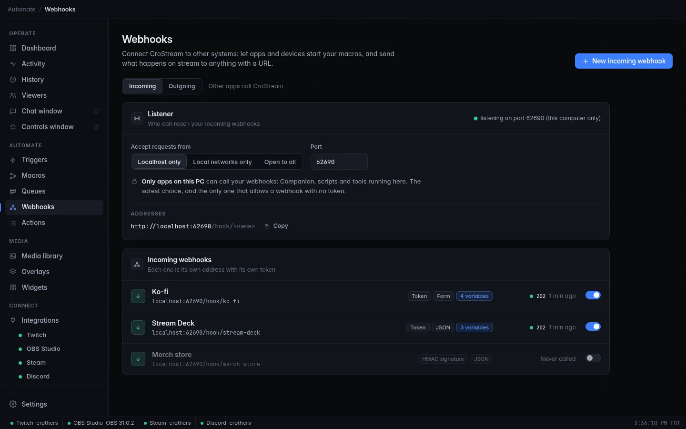
Task: Switch to the Outgoing tab
Action: click(182, 86)
